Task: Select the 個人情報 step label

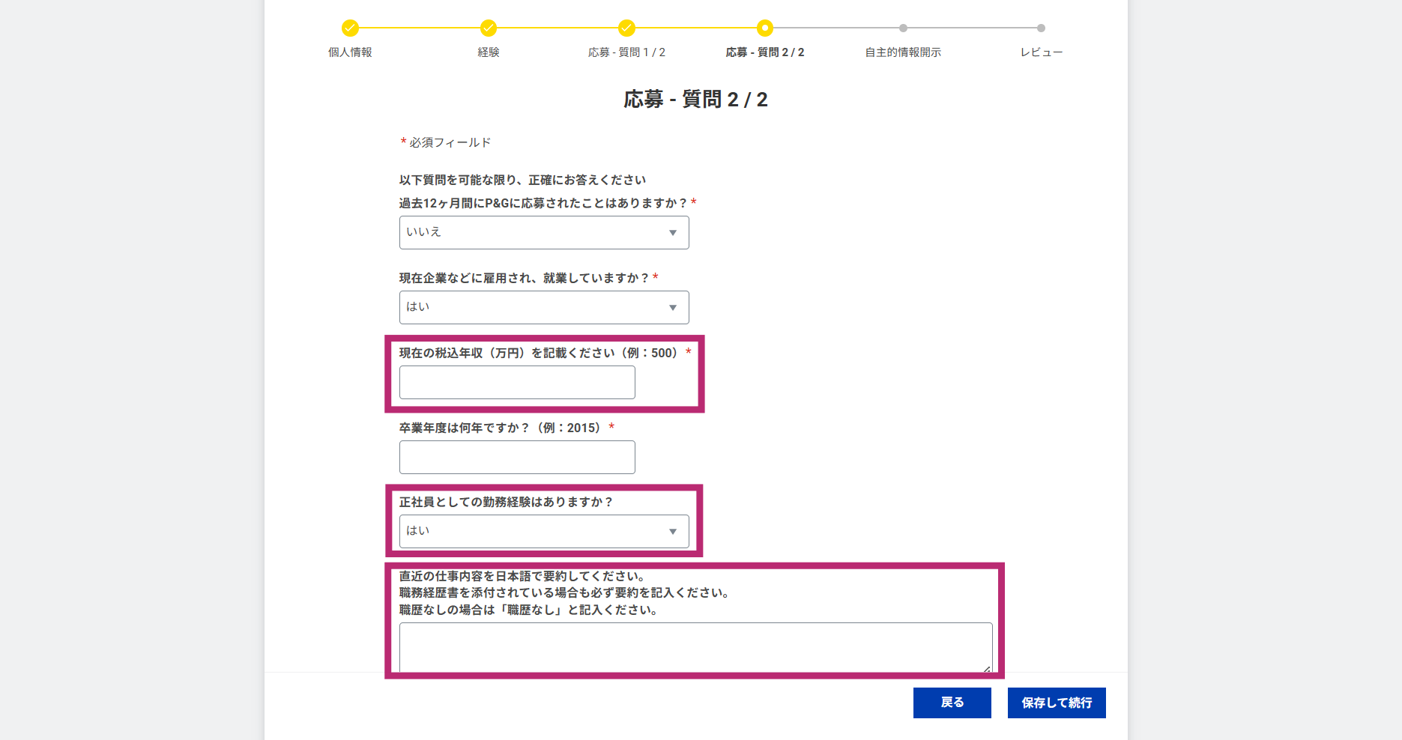Action: (x=350, y=52)
